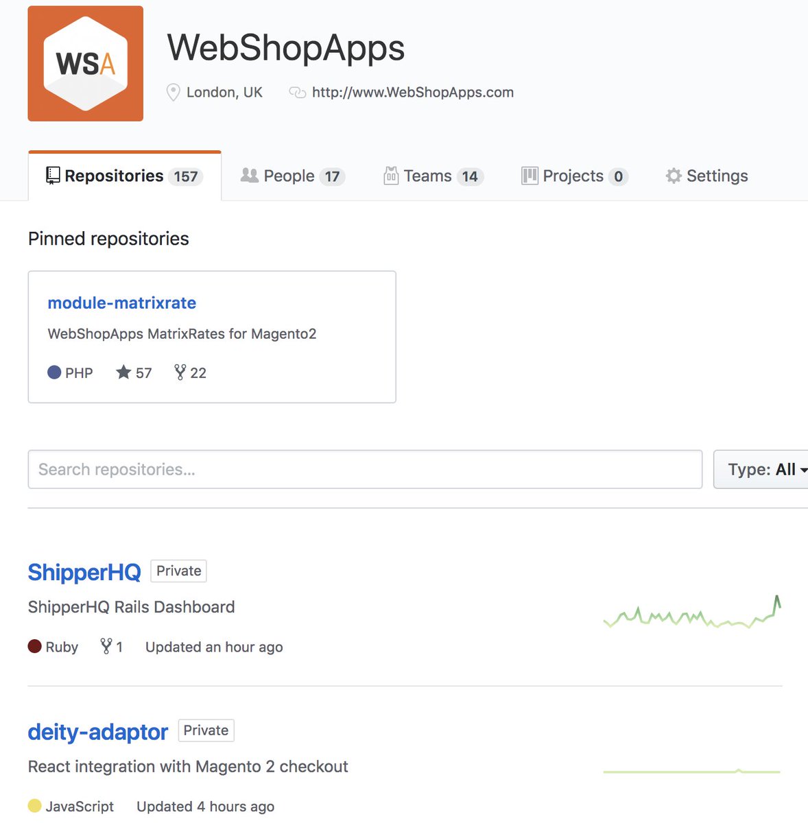Open the People tab
The image size is (808, 823).
click(x=293, y=176)
